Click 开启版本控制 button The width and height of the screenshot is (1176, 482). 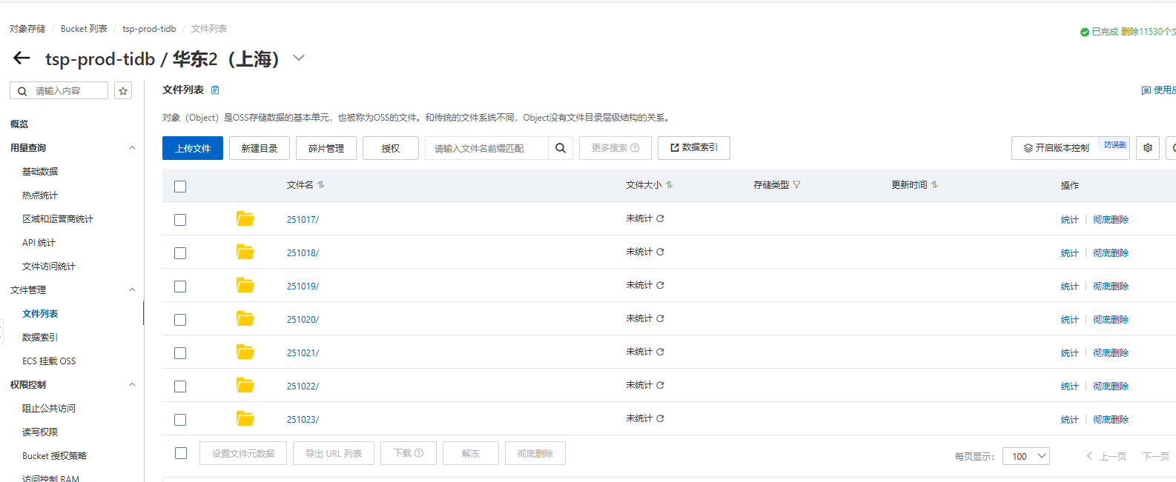coord(1070,148)
